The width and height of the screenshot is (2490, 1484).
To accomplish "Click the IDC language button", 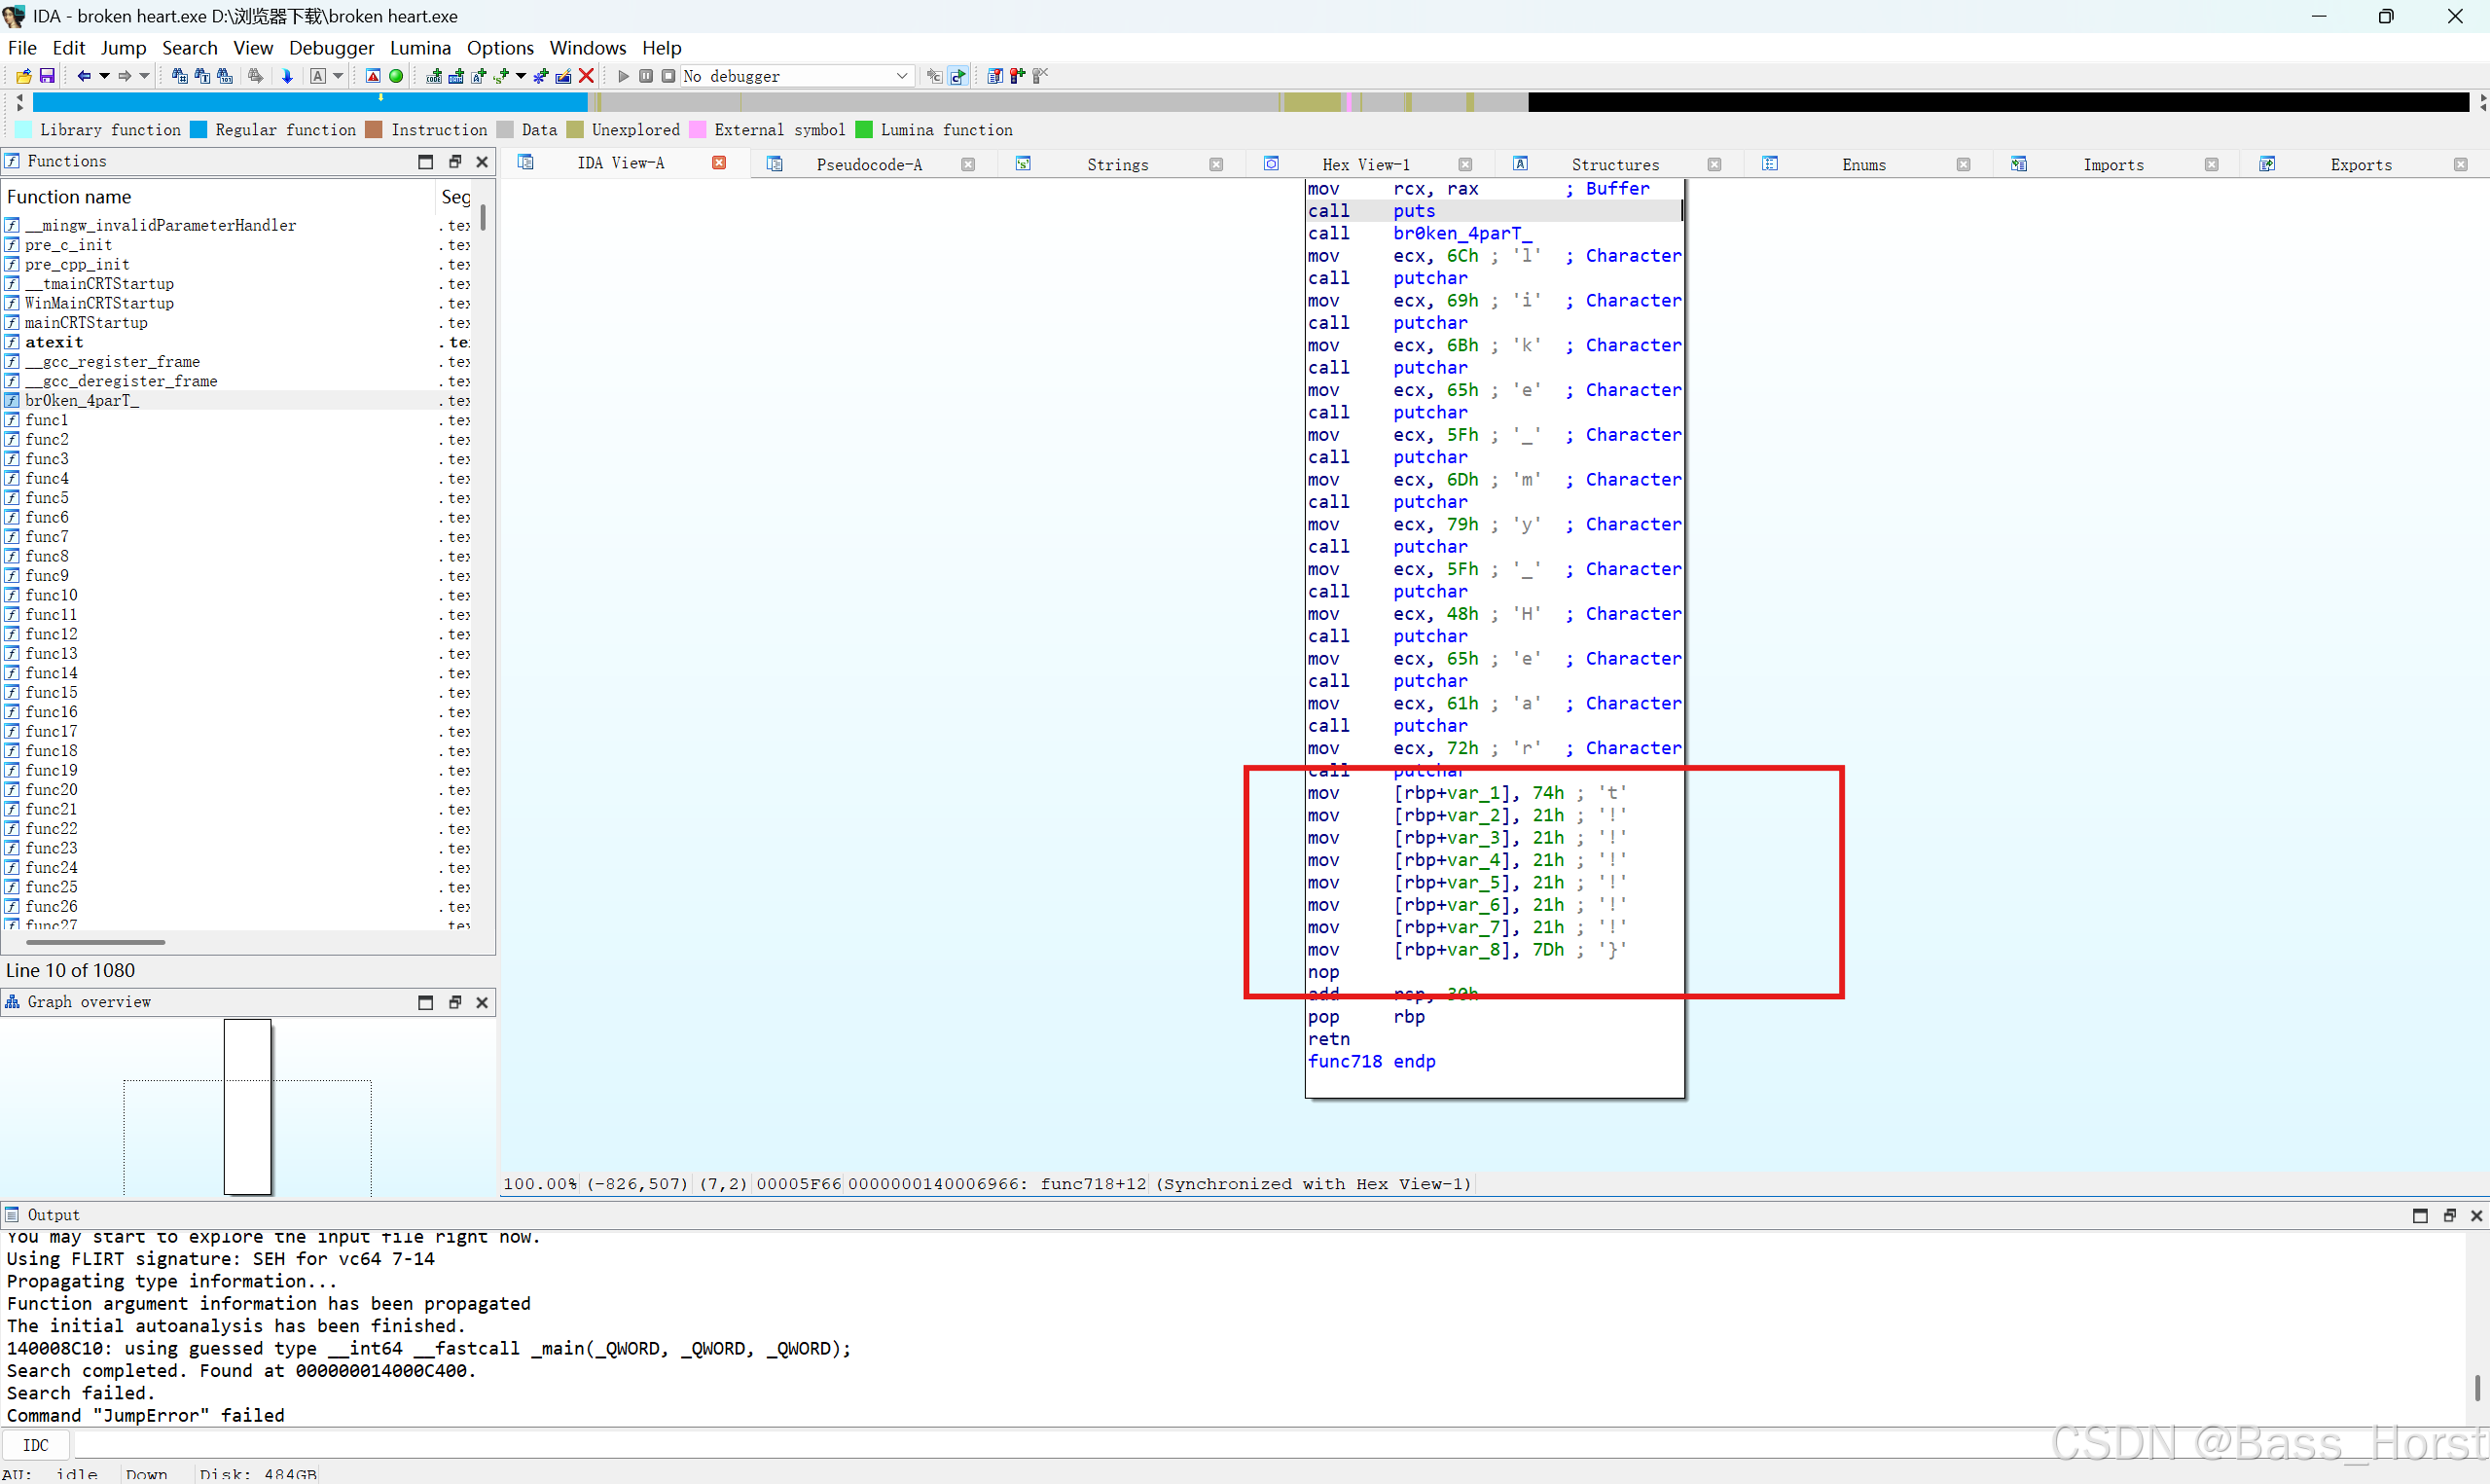I will tap(36, 1445).
